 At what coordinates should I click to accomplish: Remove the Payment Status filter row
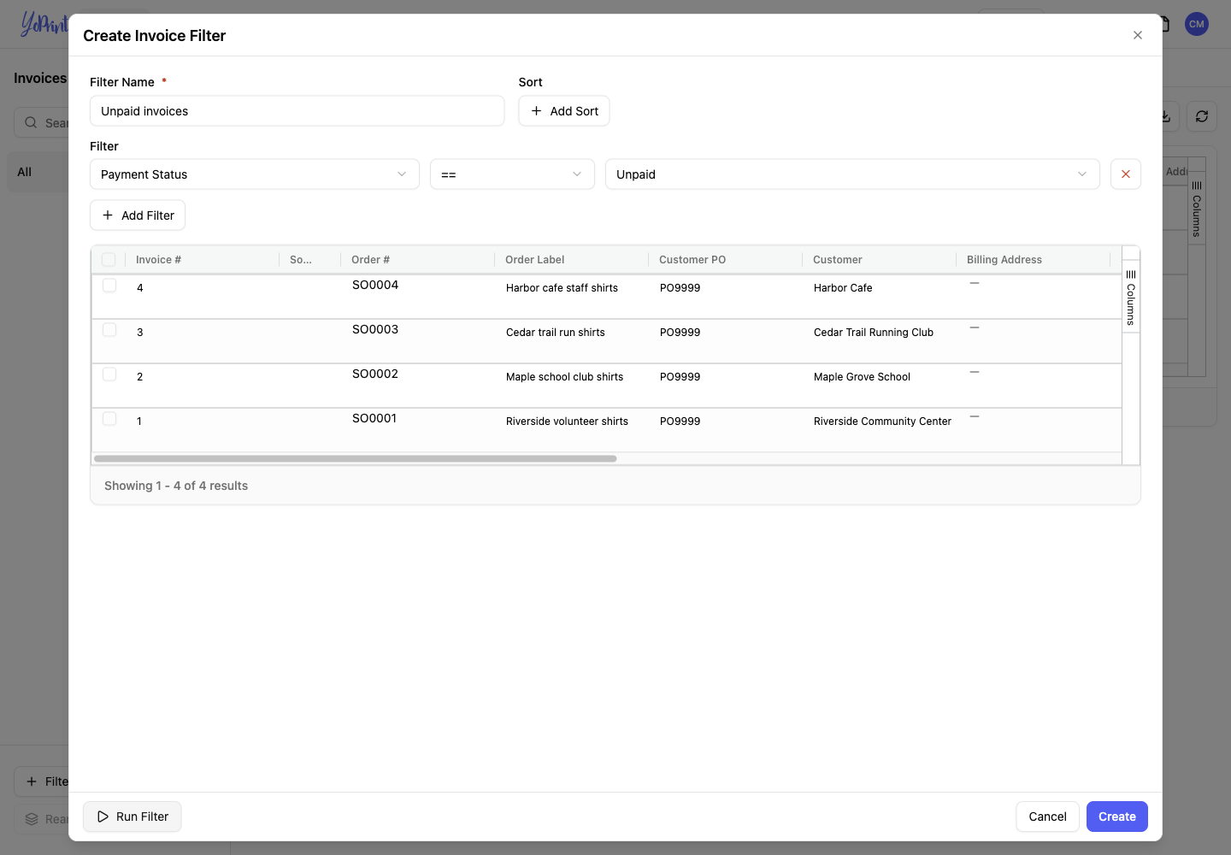pos(1126,174)
